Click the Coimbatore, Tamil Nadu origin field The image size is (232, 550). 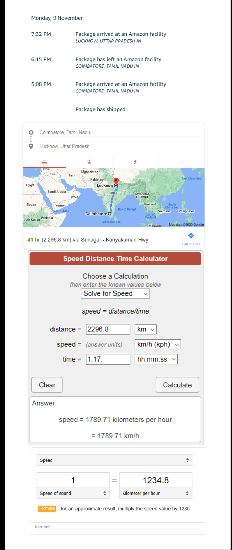[x=119, y=132]
